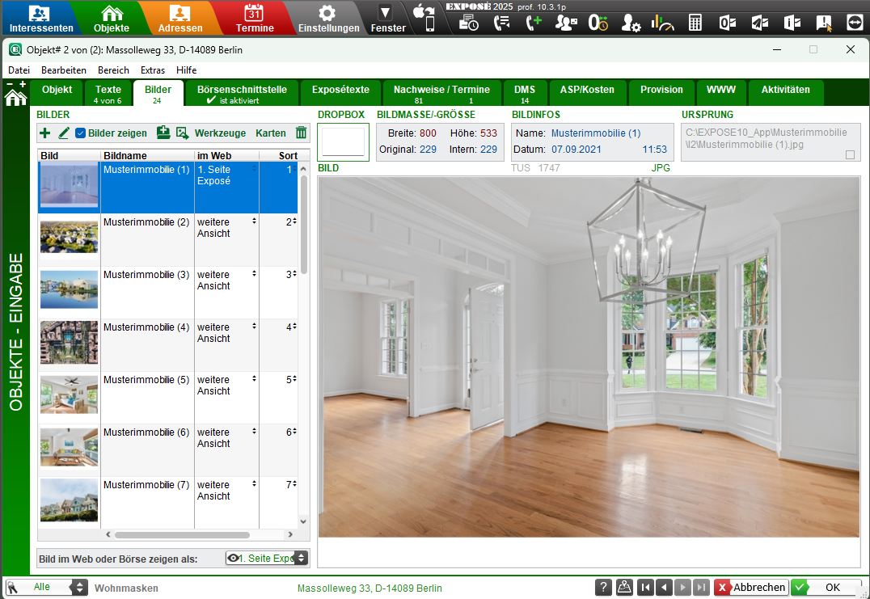Click the pencil edit image icon
The width and height of the screenshot is (870, 599).
(x=64, y=133)
